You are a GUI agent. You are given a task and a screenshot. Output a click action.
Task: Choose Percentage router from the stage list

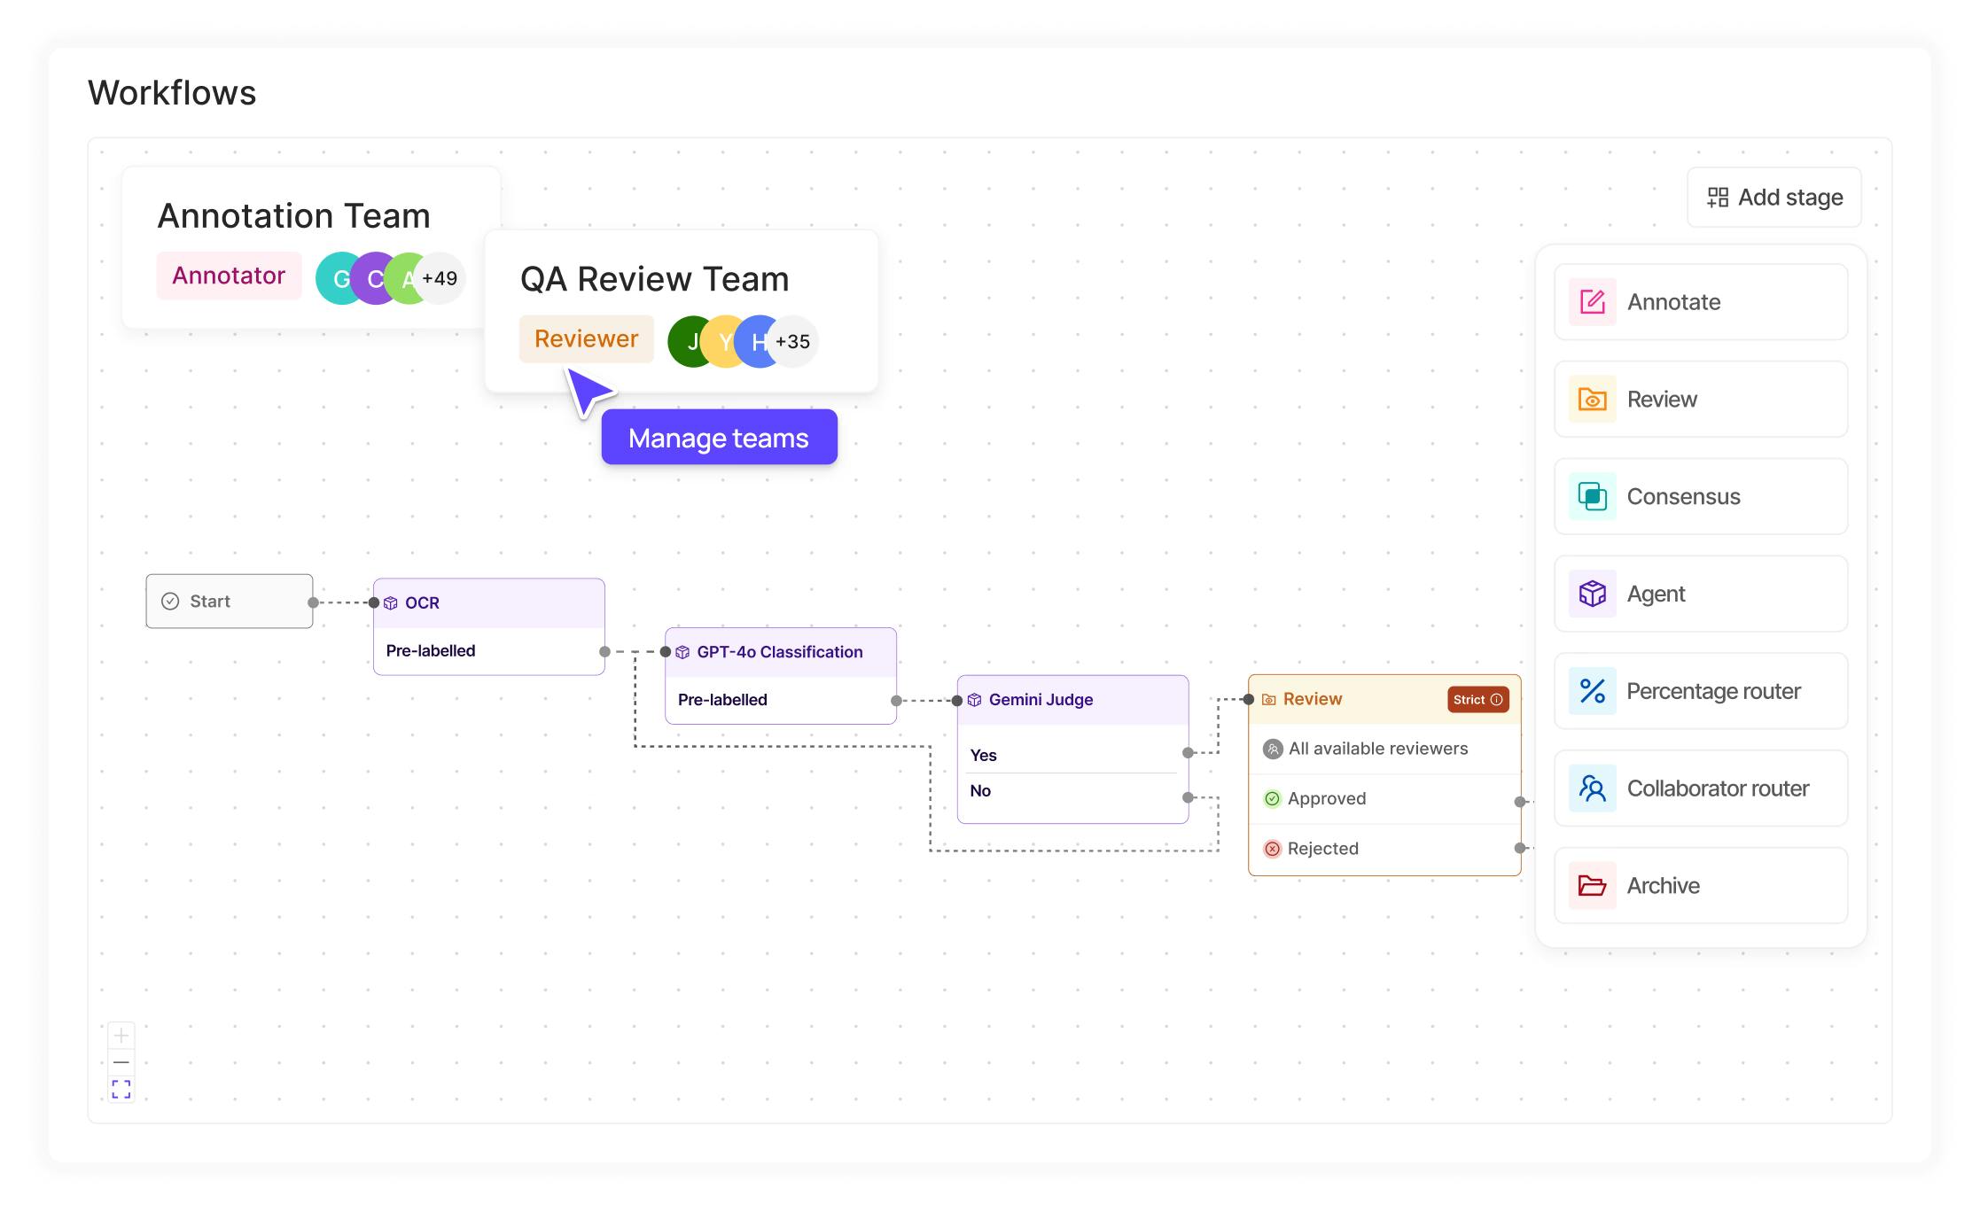(1701, 691)
